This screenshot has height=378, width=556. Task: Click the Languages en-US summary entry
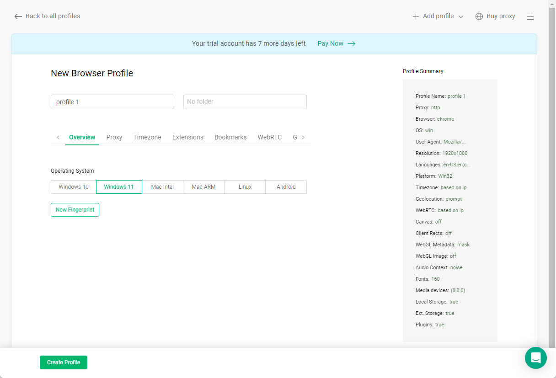point(443,165)
